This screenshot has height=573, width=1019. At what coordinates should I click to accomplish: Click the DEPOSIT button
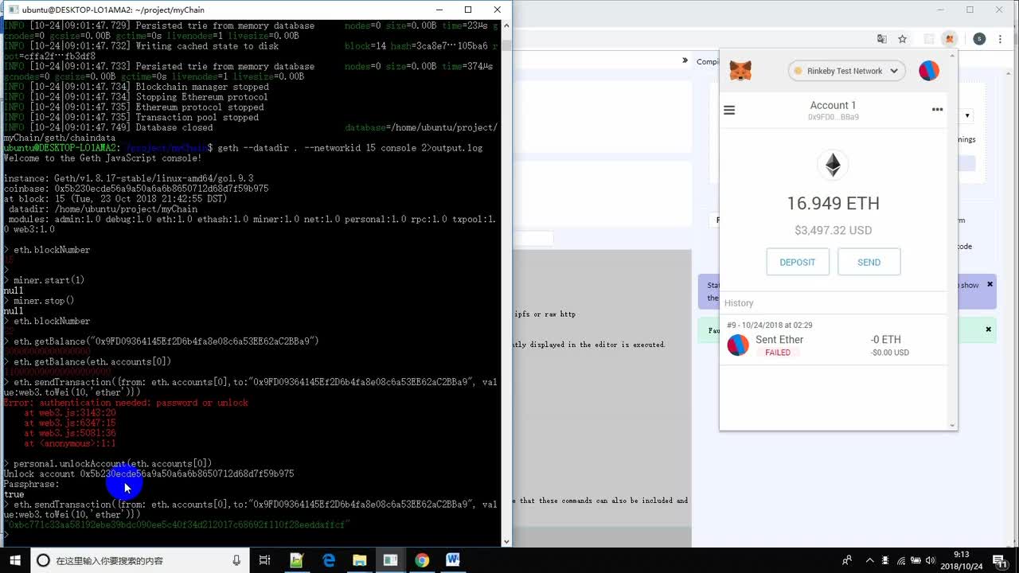(798, 262)
